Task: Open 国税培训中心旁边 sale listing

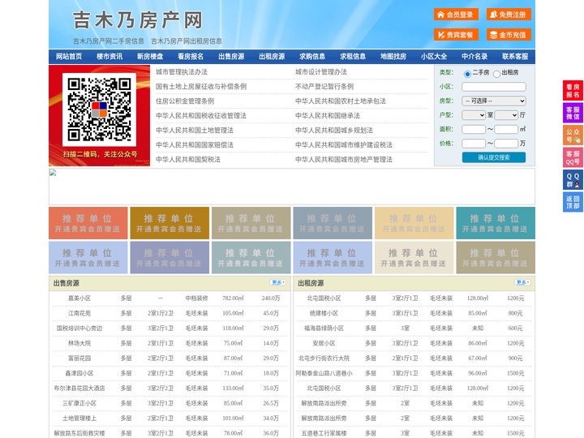Action: point(79,328)
